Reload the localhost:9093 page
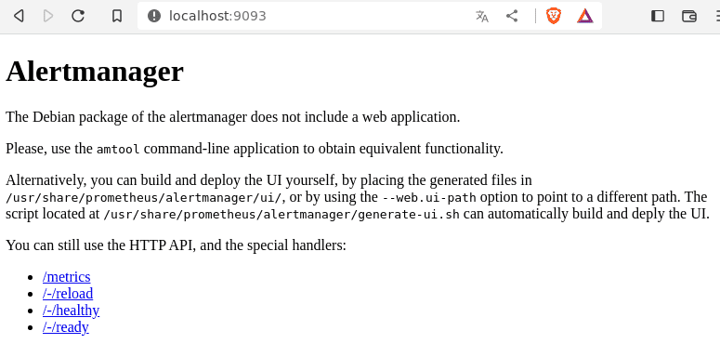The image size is (720, 344). 78,16
